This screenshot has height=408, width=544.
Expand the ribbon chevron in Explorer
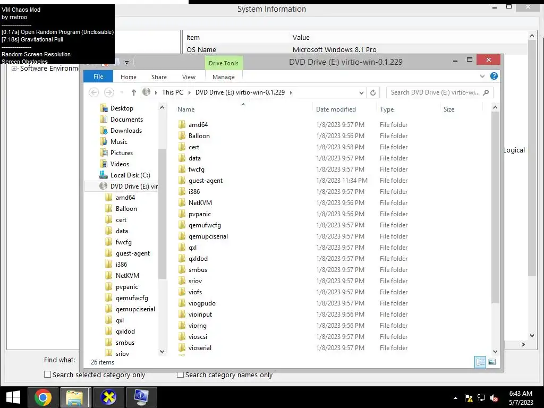[482, 76]
